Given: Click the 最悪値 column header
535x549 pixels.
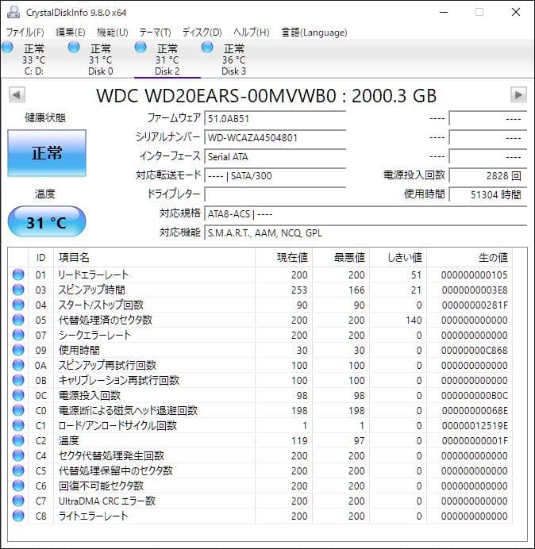Looking at the screenshot, I should pos(341,258).
